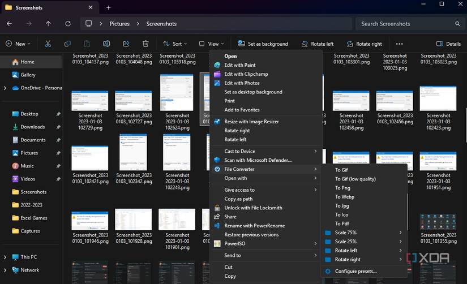The height and width of the screenshot is (284, 467).
Task: Click the Home icon in sidebar
Action: point(15,62)
